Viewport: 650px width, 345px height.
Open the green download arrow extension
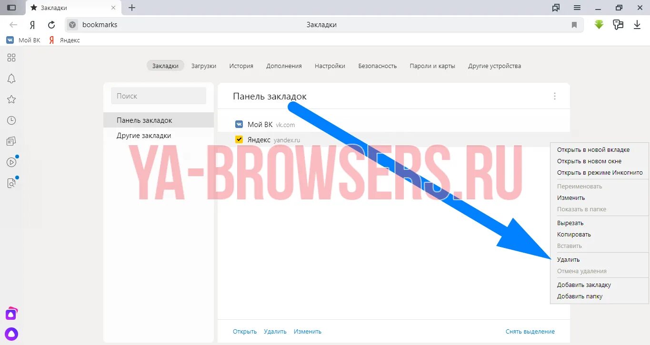coord(599,25)
